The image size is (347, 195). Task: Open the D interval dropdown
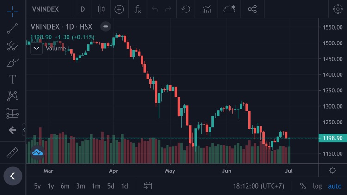point(82,9)
